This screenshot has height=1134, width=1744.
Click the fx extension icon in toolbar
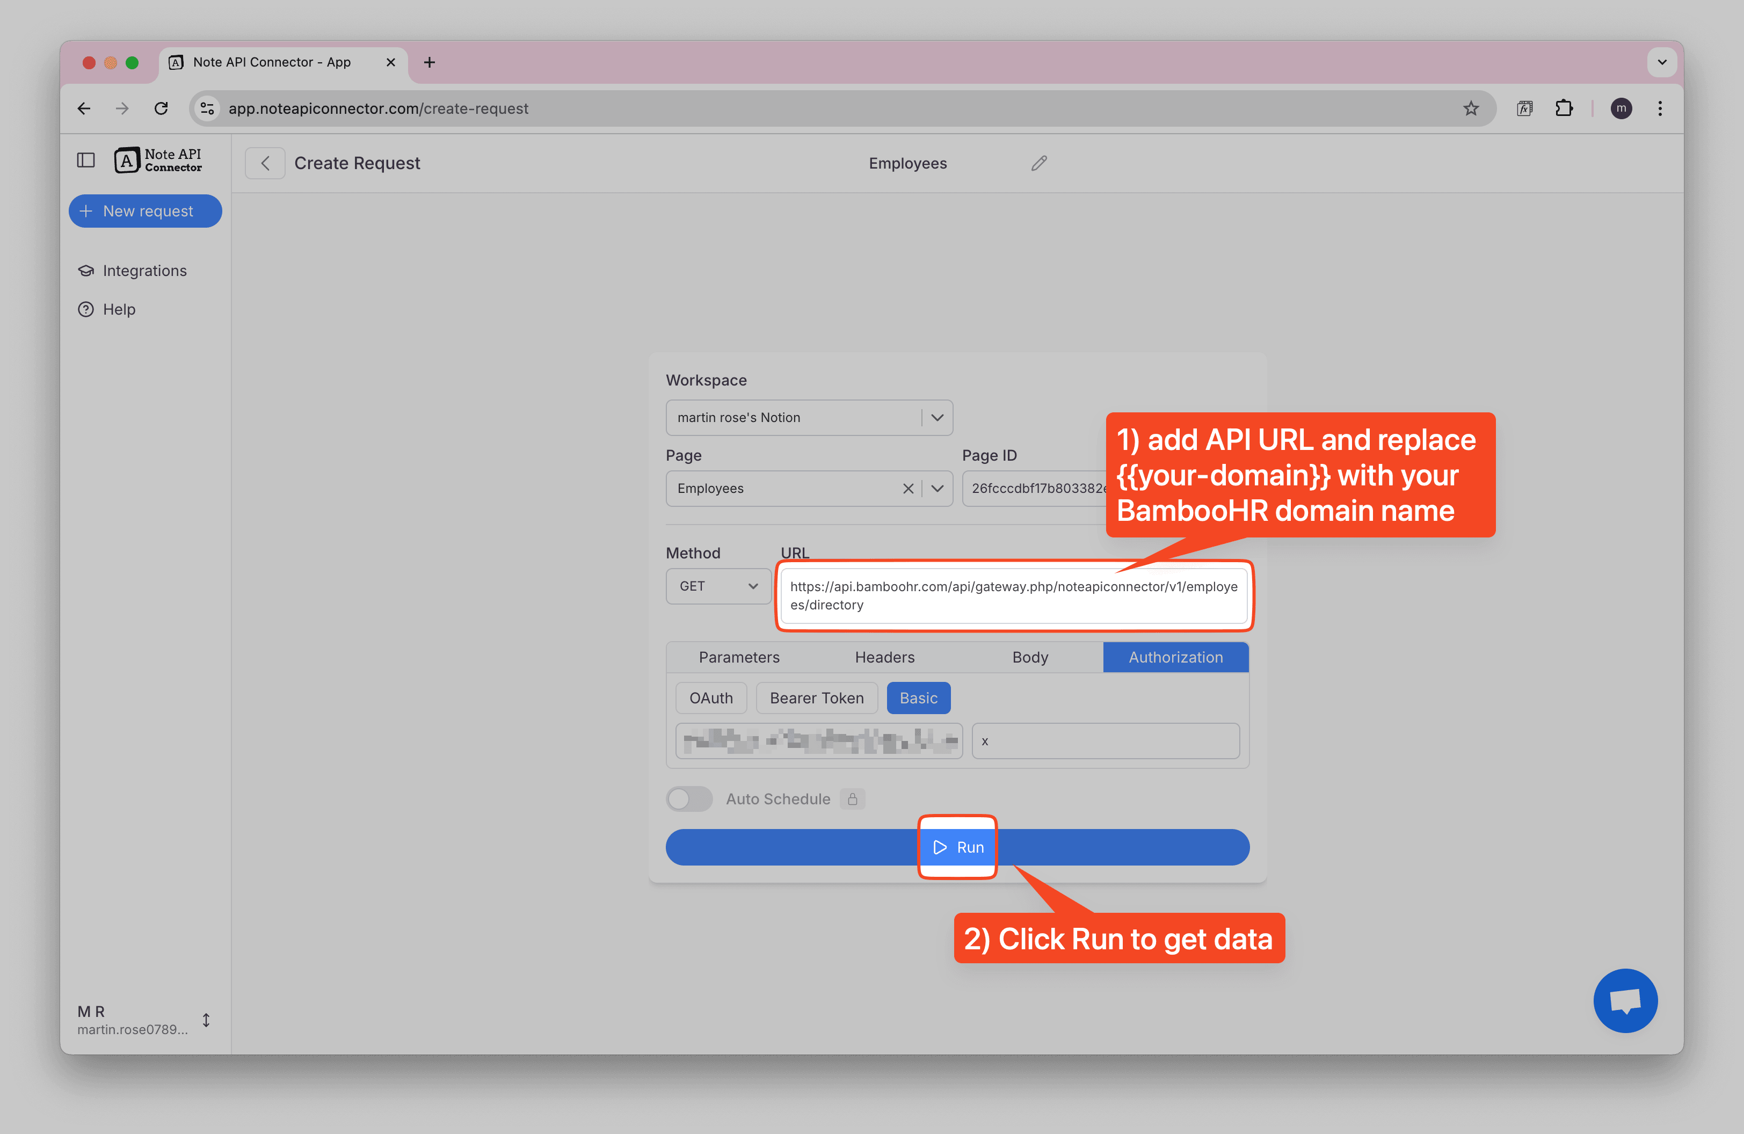click(1525, 108)
